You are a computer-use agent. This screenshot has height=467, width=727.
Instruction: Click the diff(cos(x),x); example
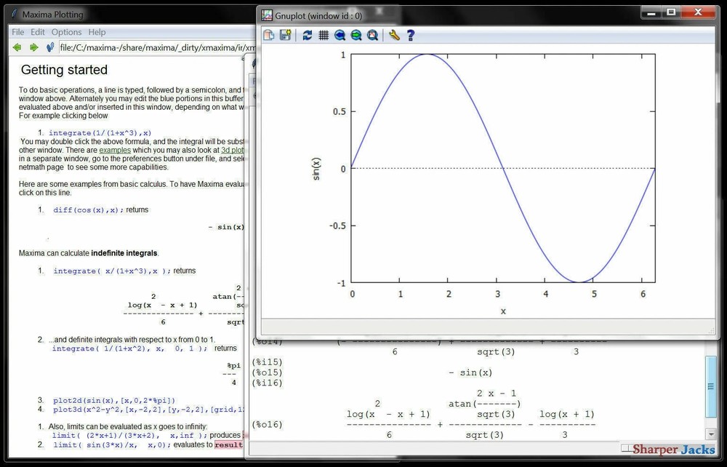[89, 209]
